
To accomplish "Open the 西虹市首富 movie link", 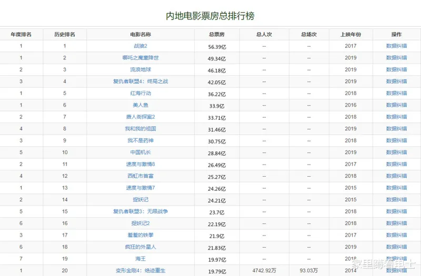I will (x=141, y=176).
